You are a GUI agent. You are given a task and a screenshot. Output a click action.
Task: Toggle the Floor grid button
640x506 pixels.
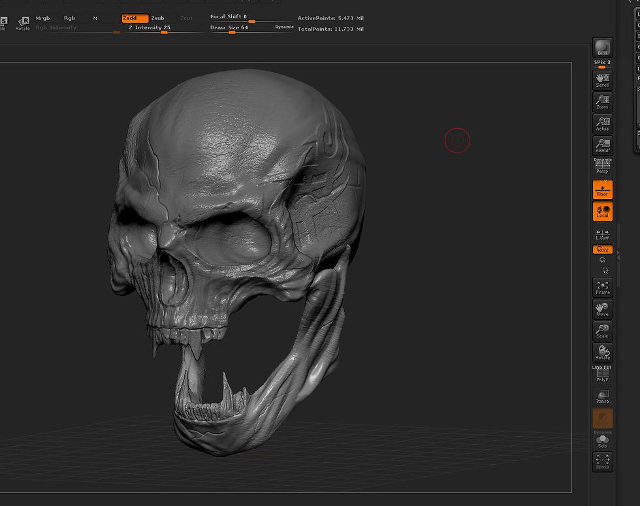point(602,190)
